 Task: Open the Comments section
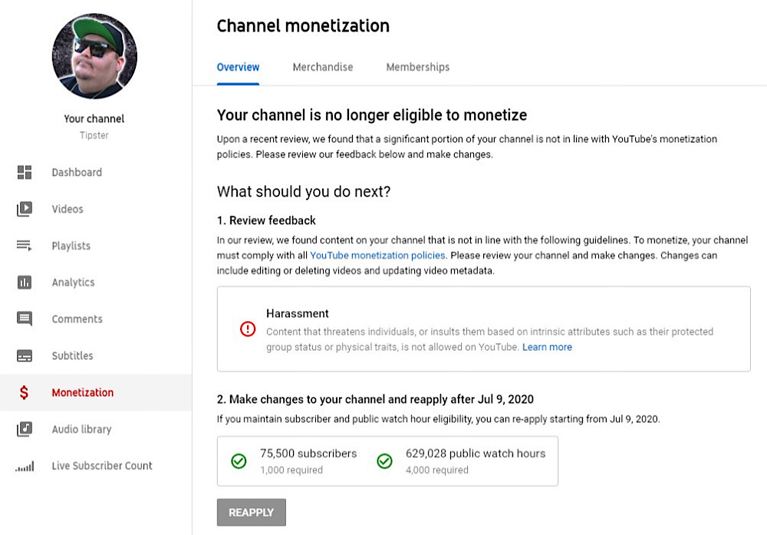96,319
